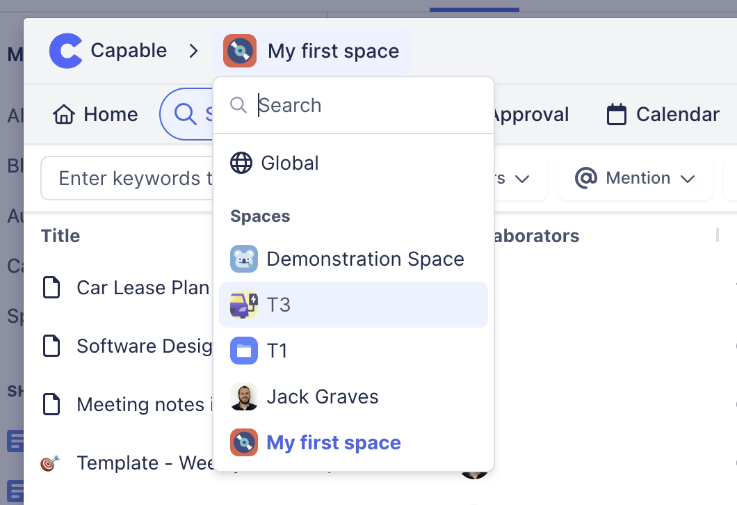
Task: Select Demonstration Space from the spaces list
Action: point(365,259)
